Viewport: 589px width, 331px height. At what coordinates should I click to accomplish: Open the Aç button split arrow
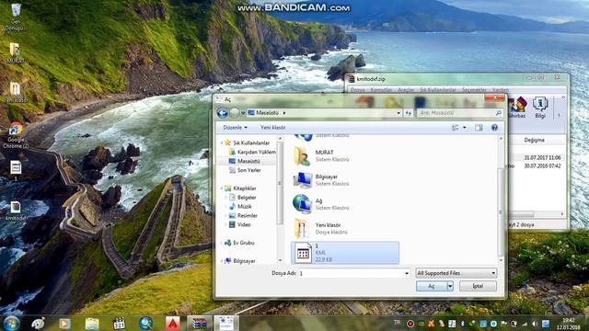(x=450, y=286)
